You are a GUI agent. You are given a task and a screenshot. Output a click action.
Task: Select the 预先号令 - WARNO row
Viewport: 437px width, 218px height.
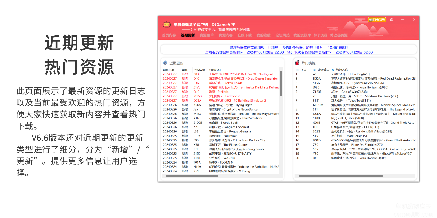(221, 158)
